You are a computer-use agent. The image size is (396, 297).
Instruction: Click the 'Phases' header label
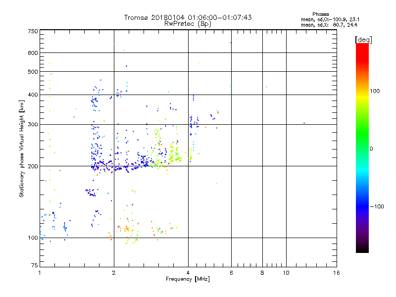(x=320, y=14)
